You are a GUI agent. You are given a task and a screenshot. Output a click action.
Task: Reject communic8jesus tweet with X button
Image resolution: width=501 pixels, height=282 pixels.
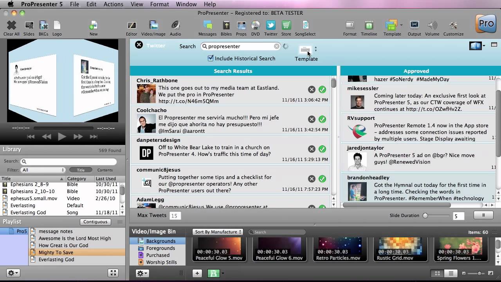tap(312, 179)
